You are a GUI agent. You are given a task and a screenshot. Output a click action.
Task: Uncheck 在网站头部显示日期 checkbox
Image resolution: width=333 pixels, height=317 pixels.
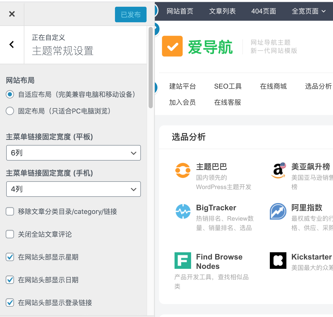point(10,280)
